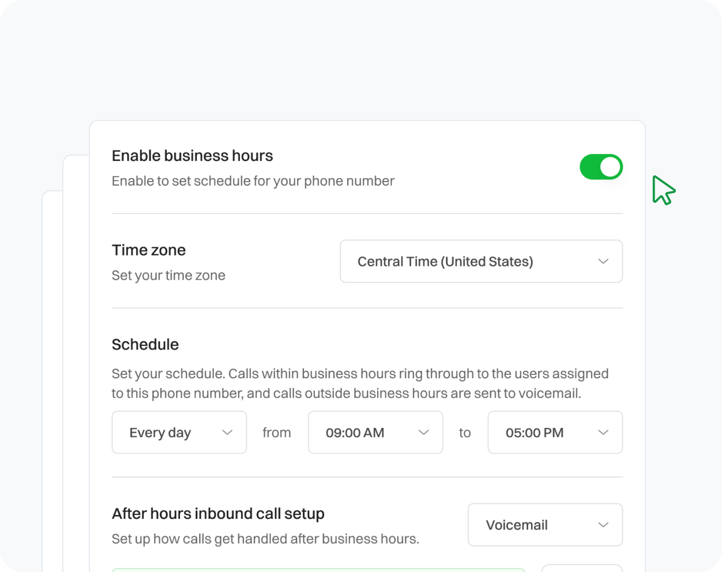722x572 pixels.
Task: Click the chevron arrow beside 05:00 PM
Action: pyautogui.click(x=603, y=432)
